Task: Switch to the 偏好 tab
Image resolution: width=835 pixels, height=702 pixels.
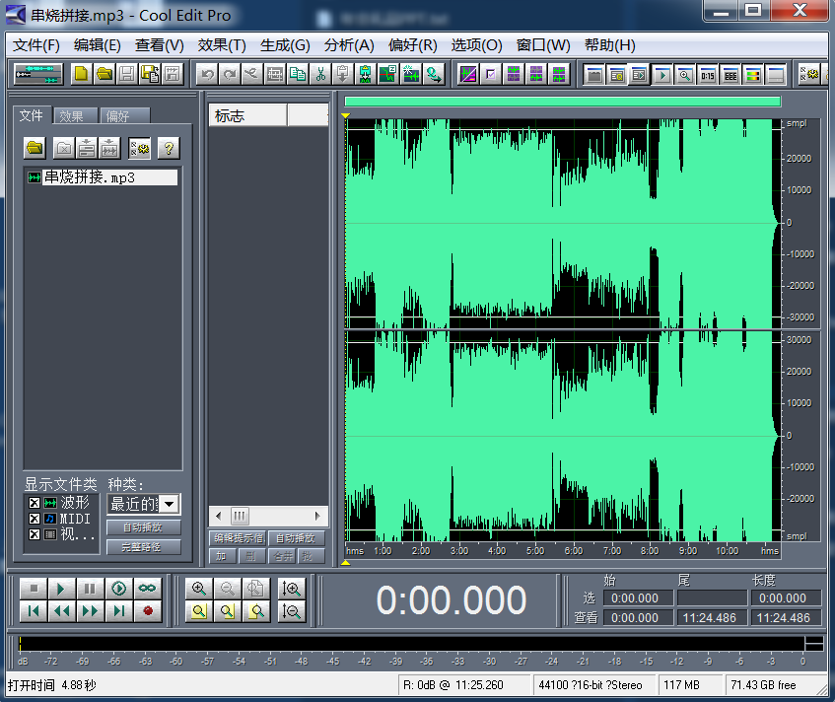Action: [117, 116]
